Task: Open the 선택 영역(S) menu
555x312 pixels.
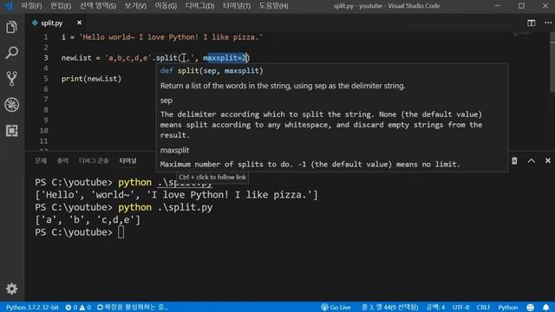Action: point(98,6)
